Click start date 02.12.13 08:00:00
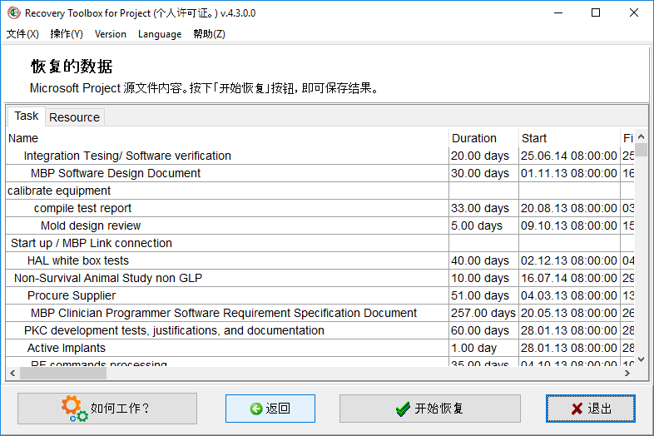The height and width of the screenshot is (436, 654). click(569, 260)
